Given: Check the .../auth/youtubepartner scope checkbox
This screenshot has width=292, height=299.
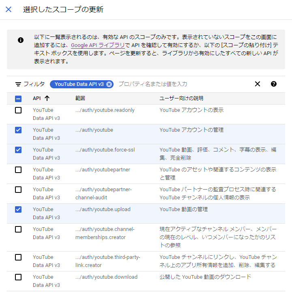Looking at the screenshot, I should pos(18,170).
